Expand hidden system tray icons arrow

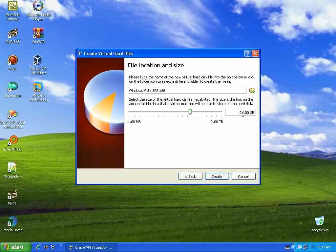294,247
